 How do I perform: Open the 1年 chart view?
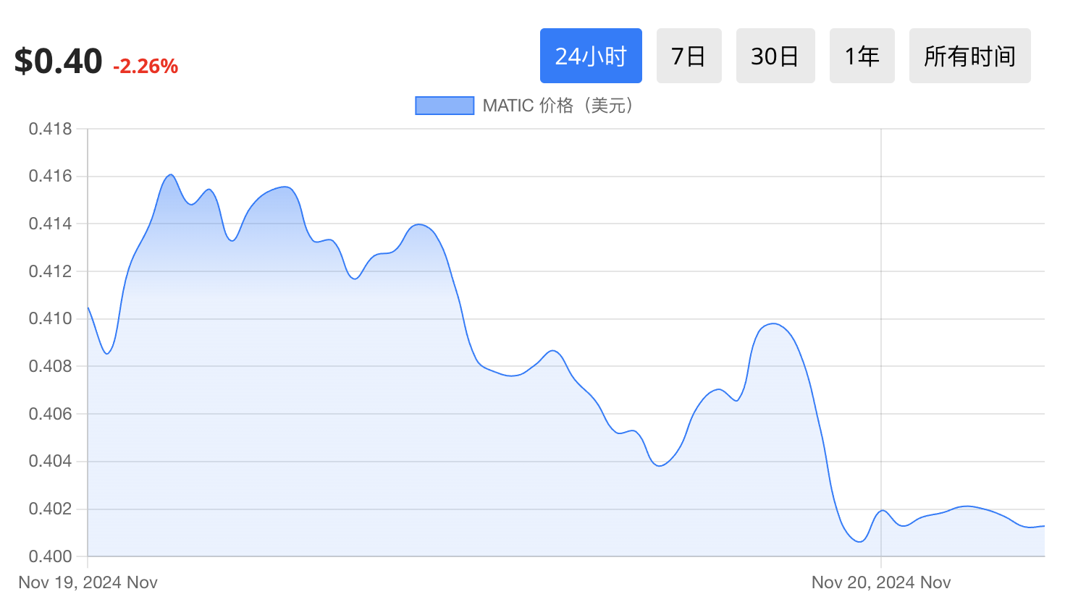click(862, 56)
